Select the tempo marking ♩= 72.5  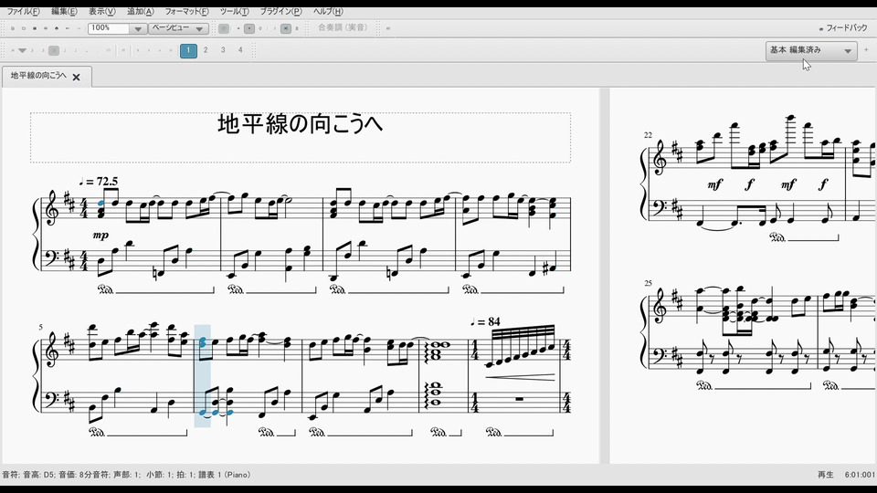[x=99, y=181]
